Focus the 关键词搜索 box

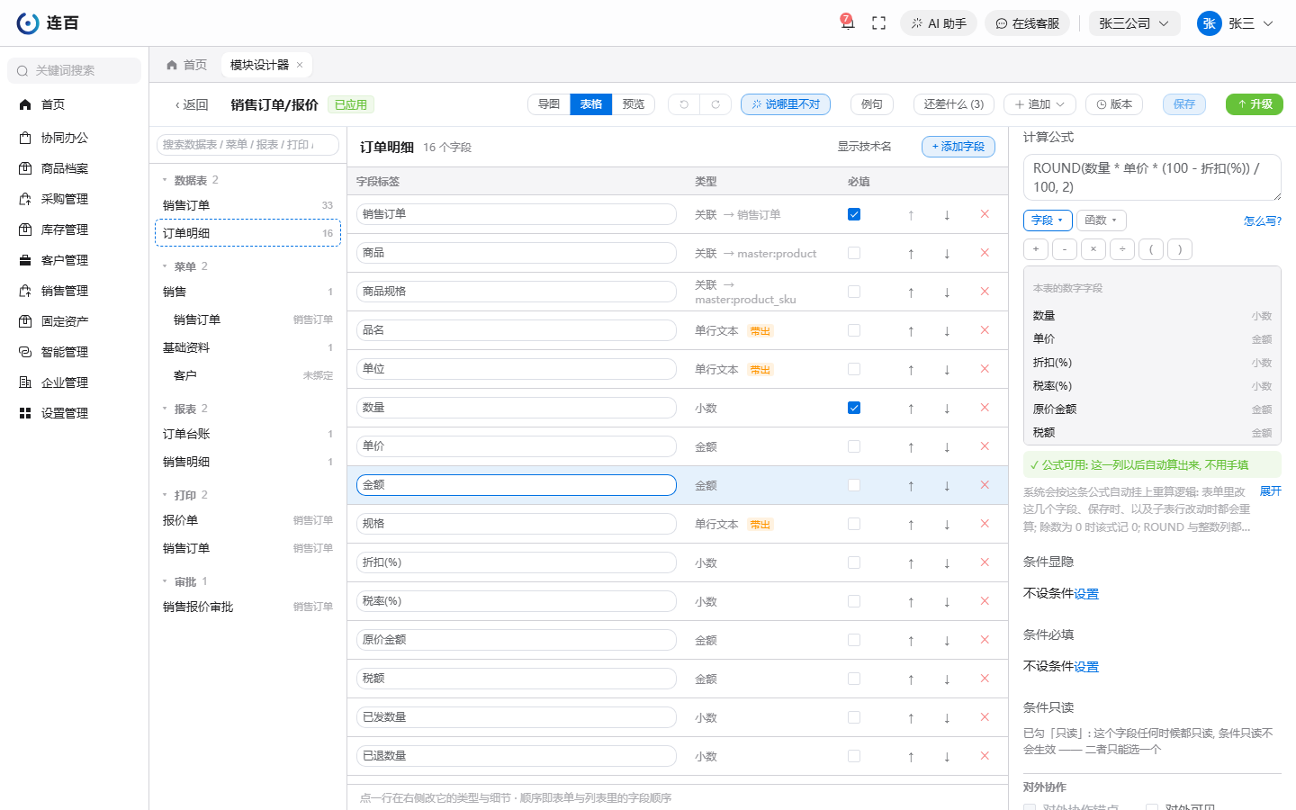tap(74, 70)
